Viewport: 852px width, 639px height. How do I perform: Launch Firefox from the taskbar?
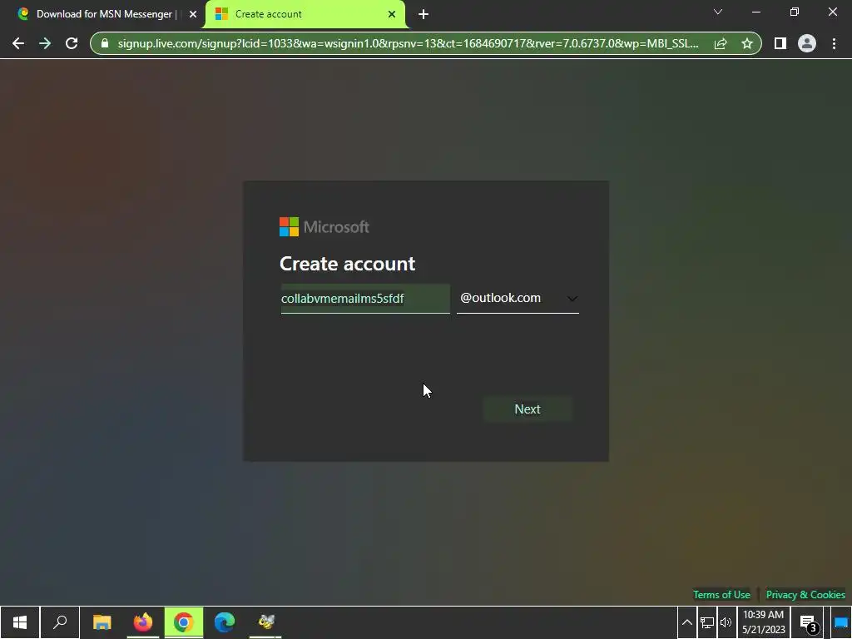click(x=143, y=622)
